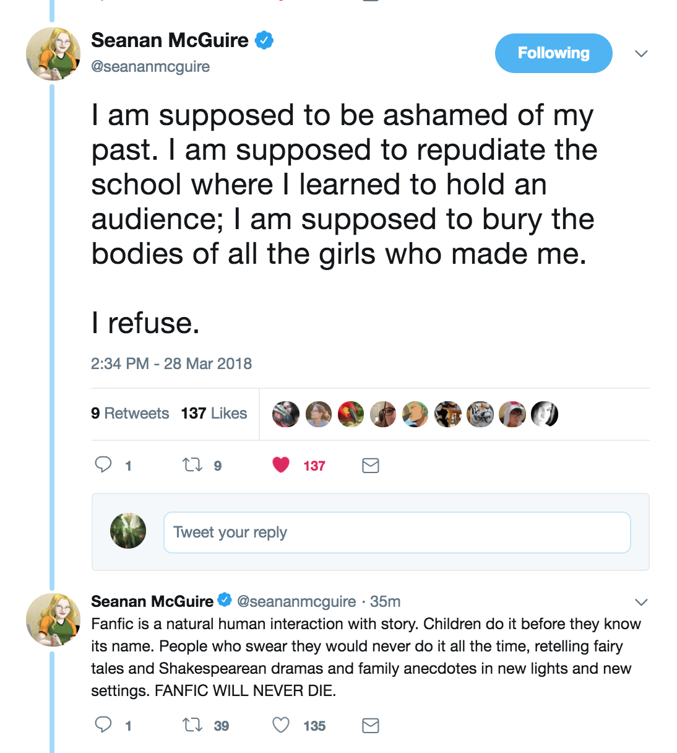
Task: Click the retweet icon on the main tweet
Action: point(192,464)
